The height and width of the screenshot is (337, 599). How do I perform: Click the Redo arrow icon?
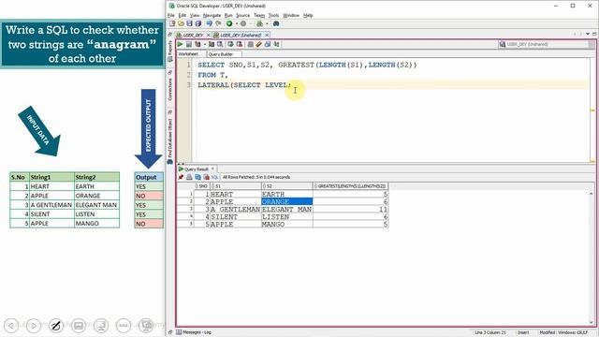click(x=218, y=23)
